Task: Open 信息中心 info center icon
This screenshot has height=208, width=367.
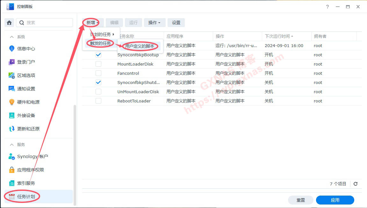Action: pyautogui.click(x=12, y=49)
